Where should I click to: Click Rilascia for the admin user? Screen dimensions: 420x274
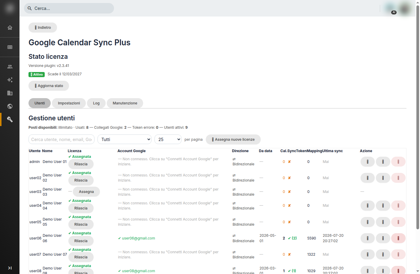pos(81,164)
